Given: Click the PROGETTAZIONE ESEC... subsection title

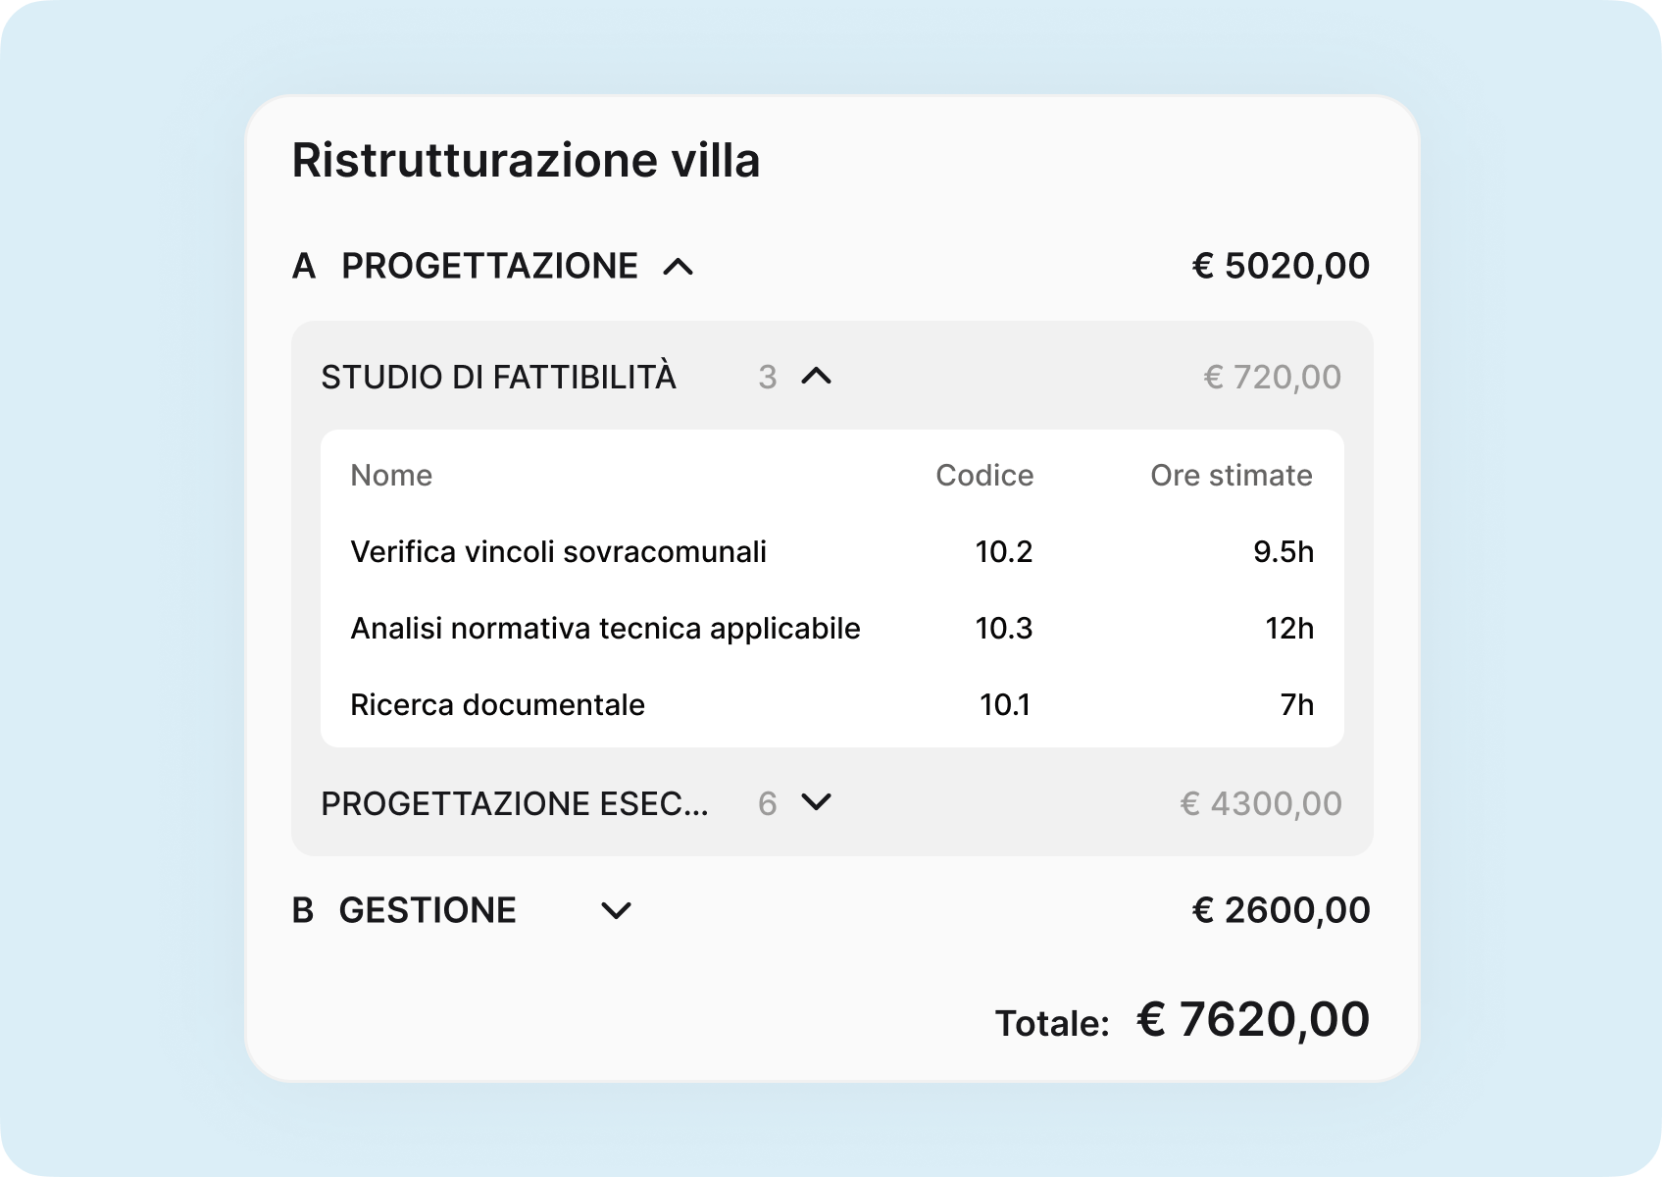Looking at the screenshot, I should (x=515, y=804).
